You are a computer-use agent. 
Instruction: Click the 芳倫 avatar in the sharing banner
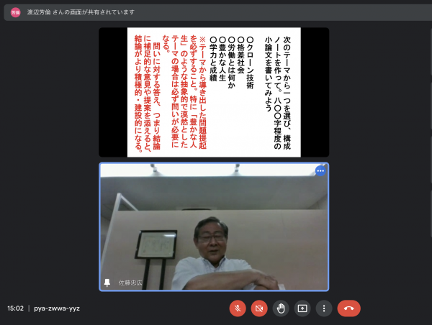tap(15, 12)
